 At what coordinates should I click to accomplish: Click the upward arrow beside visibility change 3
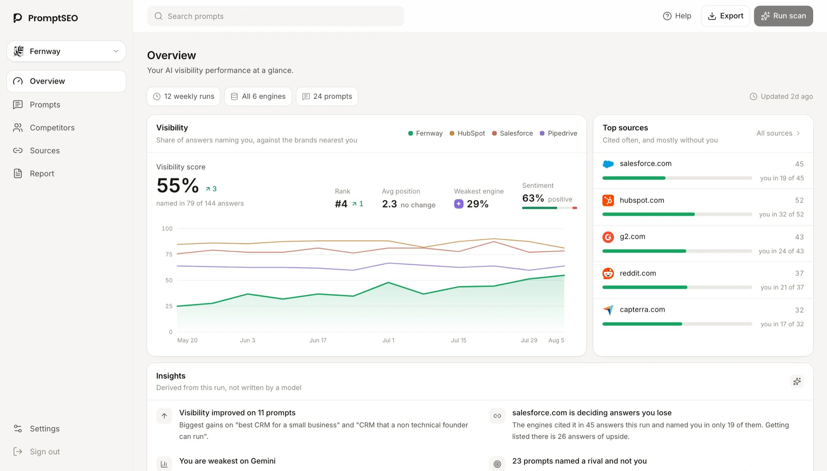point(208,189)
